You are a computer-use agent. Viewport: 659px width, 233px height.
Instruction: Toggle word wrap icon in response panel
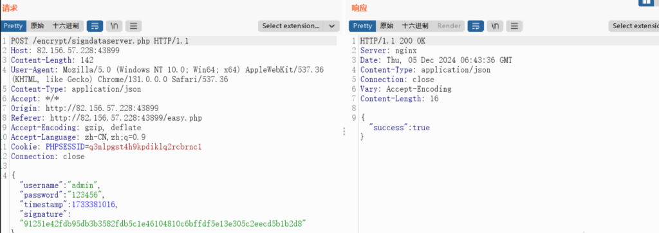[x=476, y=26]
